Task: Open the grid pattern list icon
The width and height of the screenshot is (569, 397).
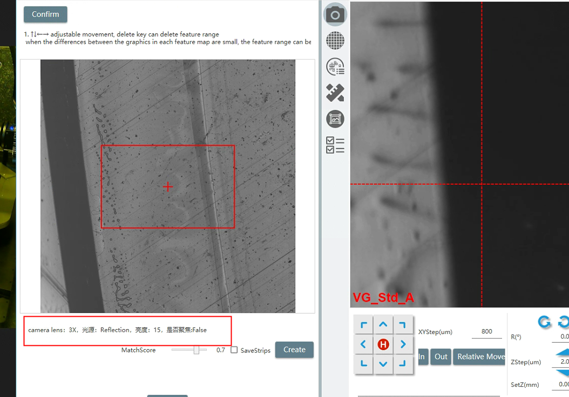Action: pos(335,67)
